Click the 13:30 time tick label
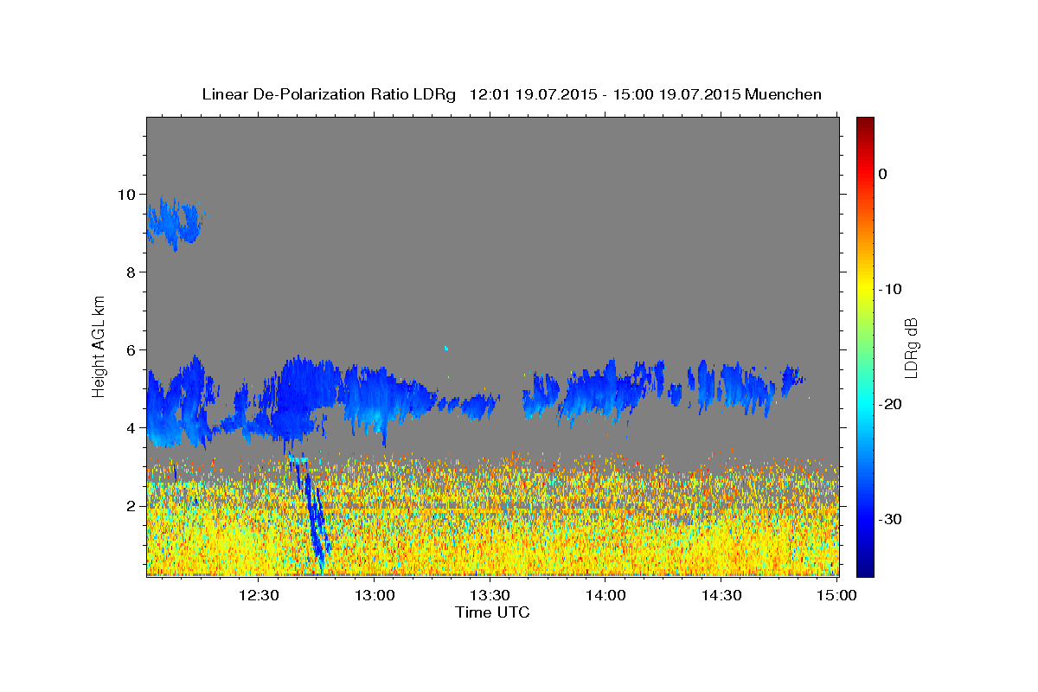 (x=490, y=596)
